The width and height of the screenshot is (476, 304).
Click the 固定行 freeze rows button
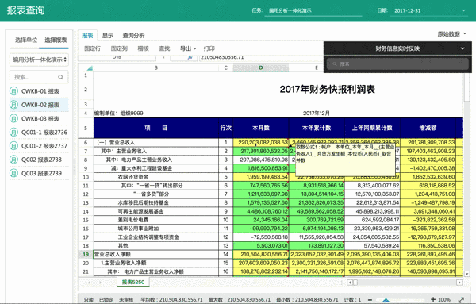click(92, 48)
